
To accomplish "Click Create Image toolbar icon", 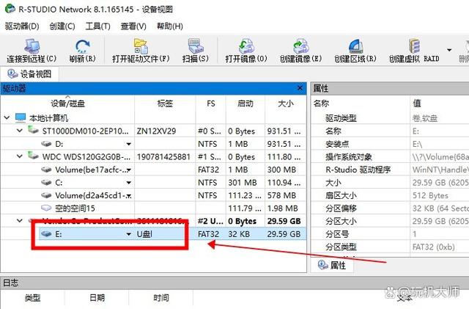I will pos(300,51).
